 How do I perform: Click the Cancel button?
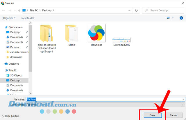click(174, 115)
